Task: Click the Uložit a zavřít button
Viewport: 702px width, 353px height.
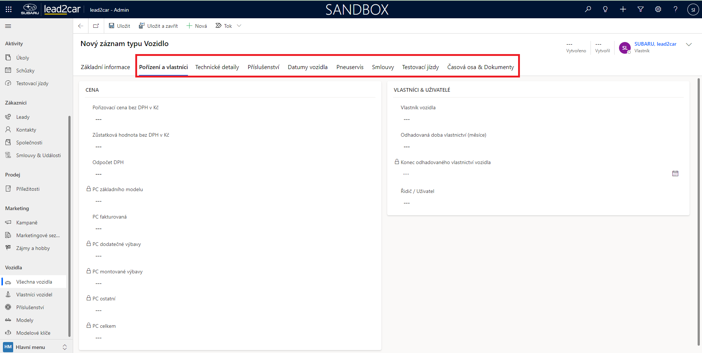Action: pyautogui.click(x=158, y=26)
